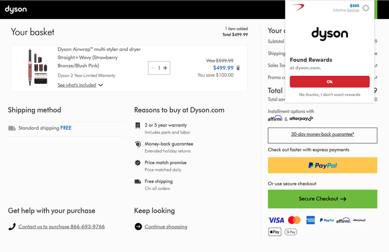
Task: Proceed with the green Secure Checkout button
Action: pyautogui.click(x=323, y=199)
